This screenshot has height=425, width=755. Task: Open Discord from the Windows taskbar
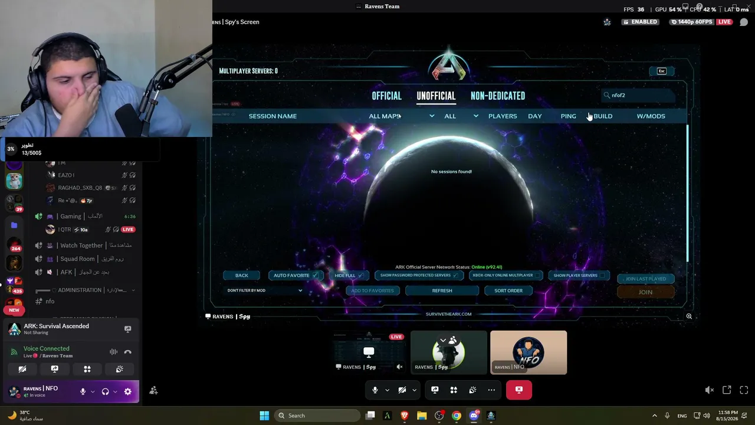pyautogui.click(x=474, y=416)
